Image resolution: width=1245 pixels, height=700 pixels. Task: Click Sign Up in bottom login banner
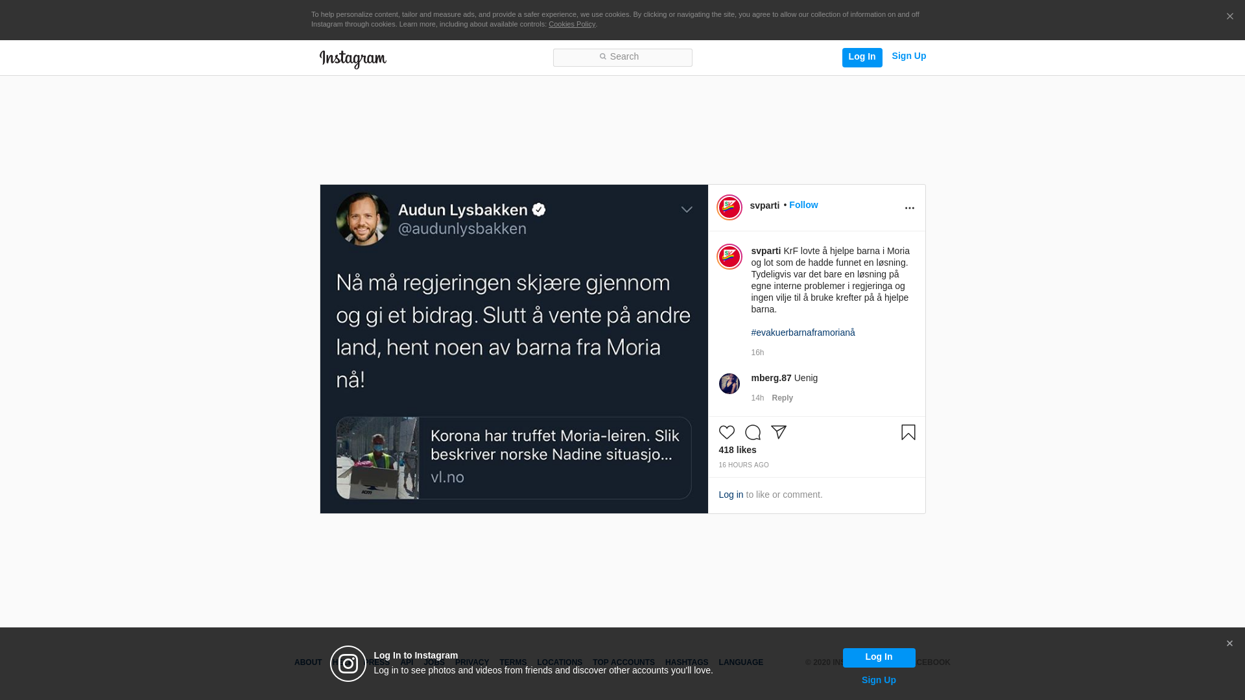click(879, 680)
